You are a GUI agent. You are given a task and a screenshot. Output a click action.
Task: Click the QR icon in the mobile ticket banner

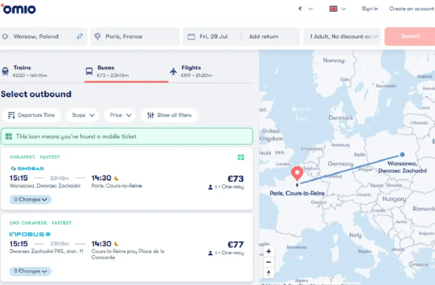click(x=9, y=136)
